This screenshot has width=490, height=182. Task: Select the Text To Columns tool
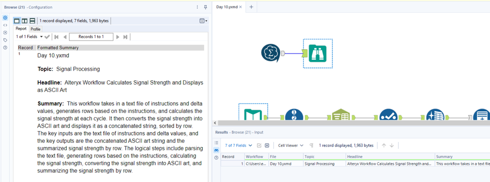(x=341, y=115)
